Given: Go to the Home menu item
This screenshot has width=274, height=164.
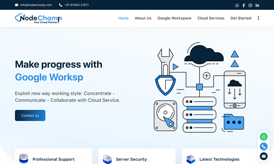Looking at the screenshot, I should click(123, 18).
